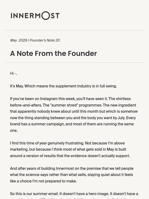Image resolution: width=149 pixels, height=199 pixels.
Task: Click the May 2026 date text
Action: pyautogui.click(x=18, y=40)
